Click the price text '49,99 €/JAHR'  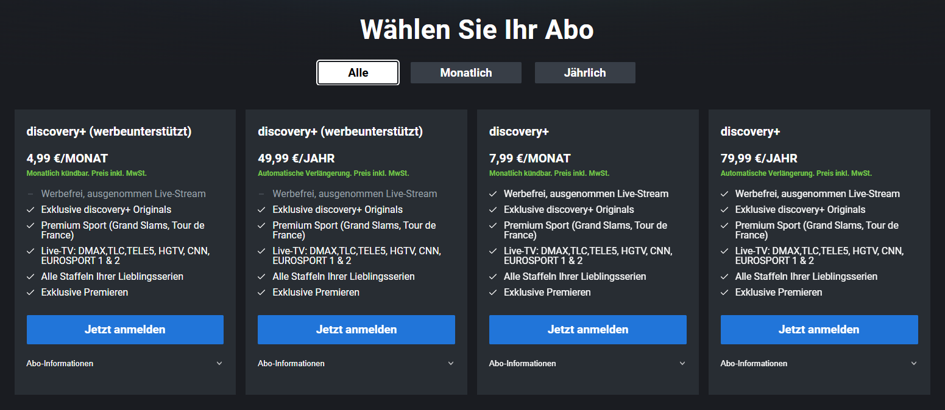click(296, 159)
